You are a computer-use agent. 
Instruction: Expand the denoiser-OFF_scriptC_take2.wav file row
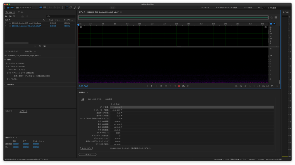6,23
